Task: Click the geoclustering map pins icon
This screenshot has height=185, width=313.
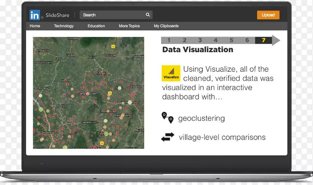Action: coord(167,117)
